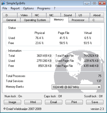The image size is (107, 113).
Task: Switch to the D: drive tab
Action: click(10, 15)
